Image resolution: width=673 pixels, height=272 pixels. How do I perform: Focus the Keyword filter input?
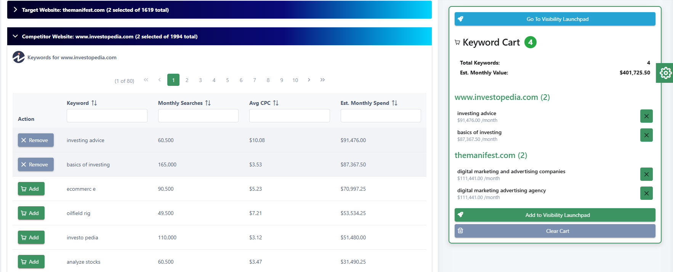point(107,115)
